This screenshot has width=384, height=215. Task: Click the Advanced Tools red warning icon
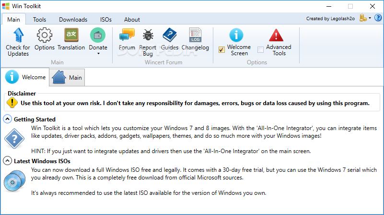click(276, 35)
